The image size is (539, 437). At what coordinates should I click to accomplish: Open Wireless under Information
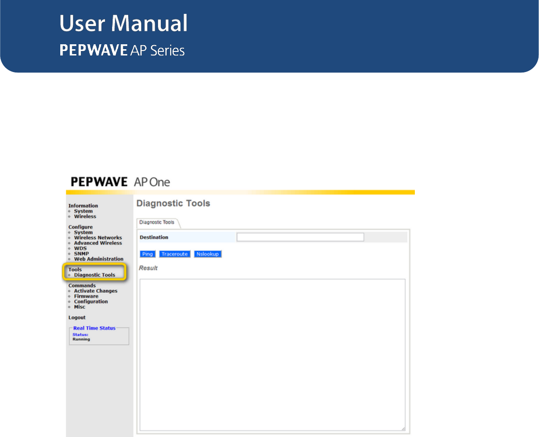coord(85,216)
